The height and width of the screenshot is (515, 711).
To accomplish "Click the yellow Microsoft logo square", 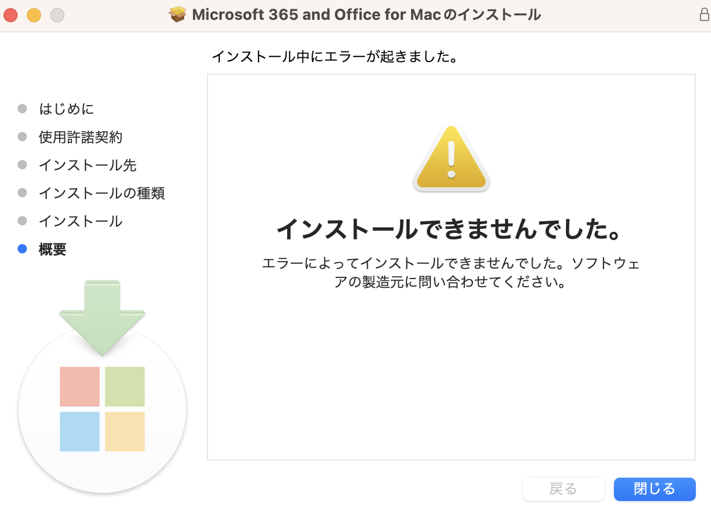I will (x=125, y=432).
